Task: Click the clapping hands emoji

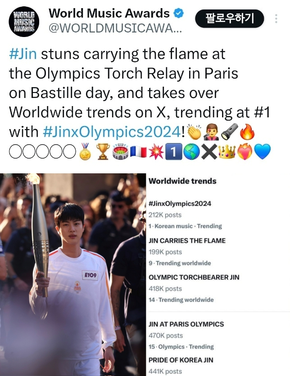Action: point(194,132)
